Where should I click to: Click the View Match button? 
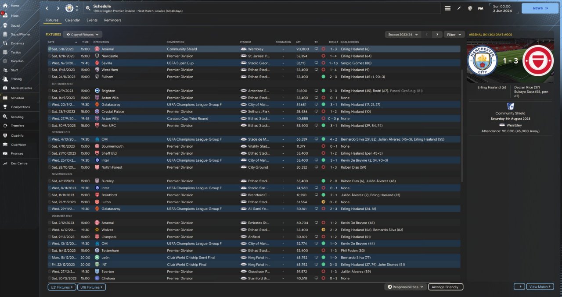tap(540, 286)
